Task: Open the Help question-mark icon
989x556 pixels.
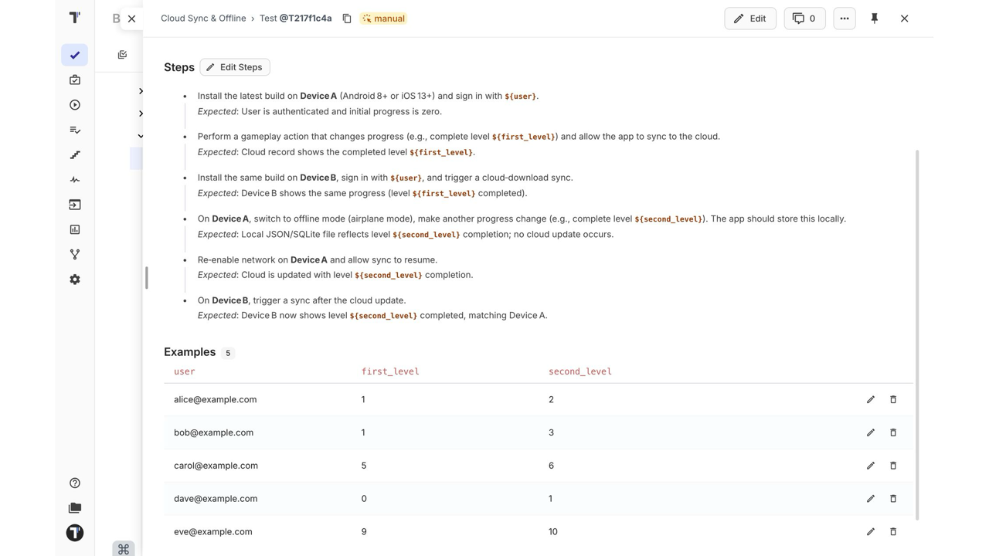Action: tap(75, 483)
